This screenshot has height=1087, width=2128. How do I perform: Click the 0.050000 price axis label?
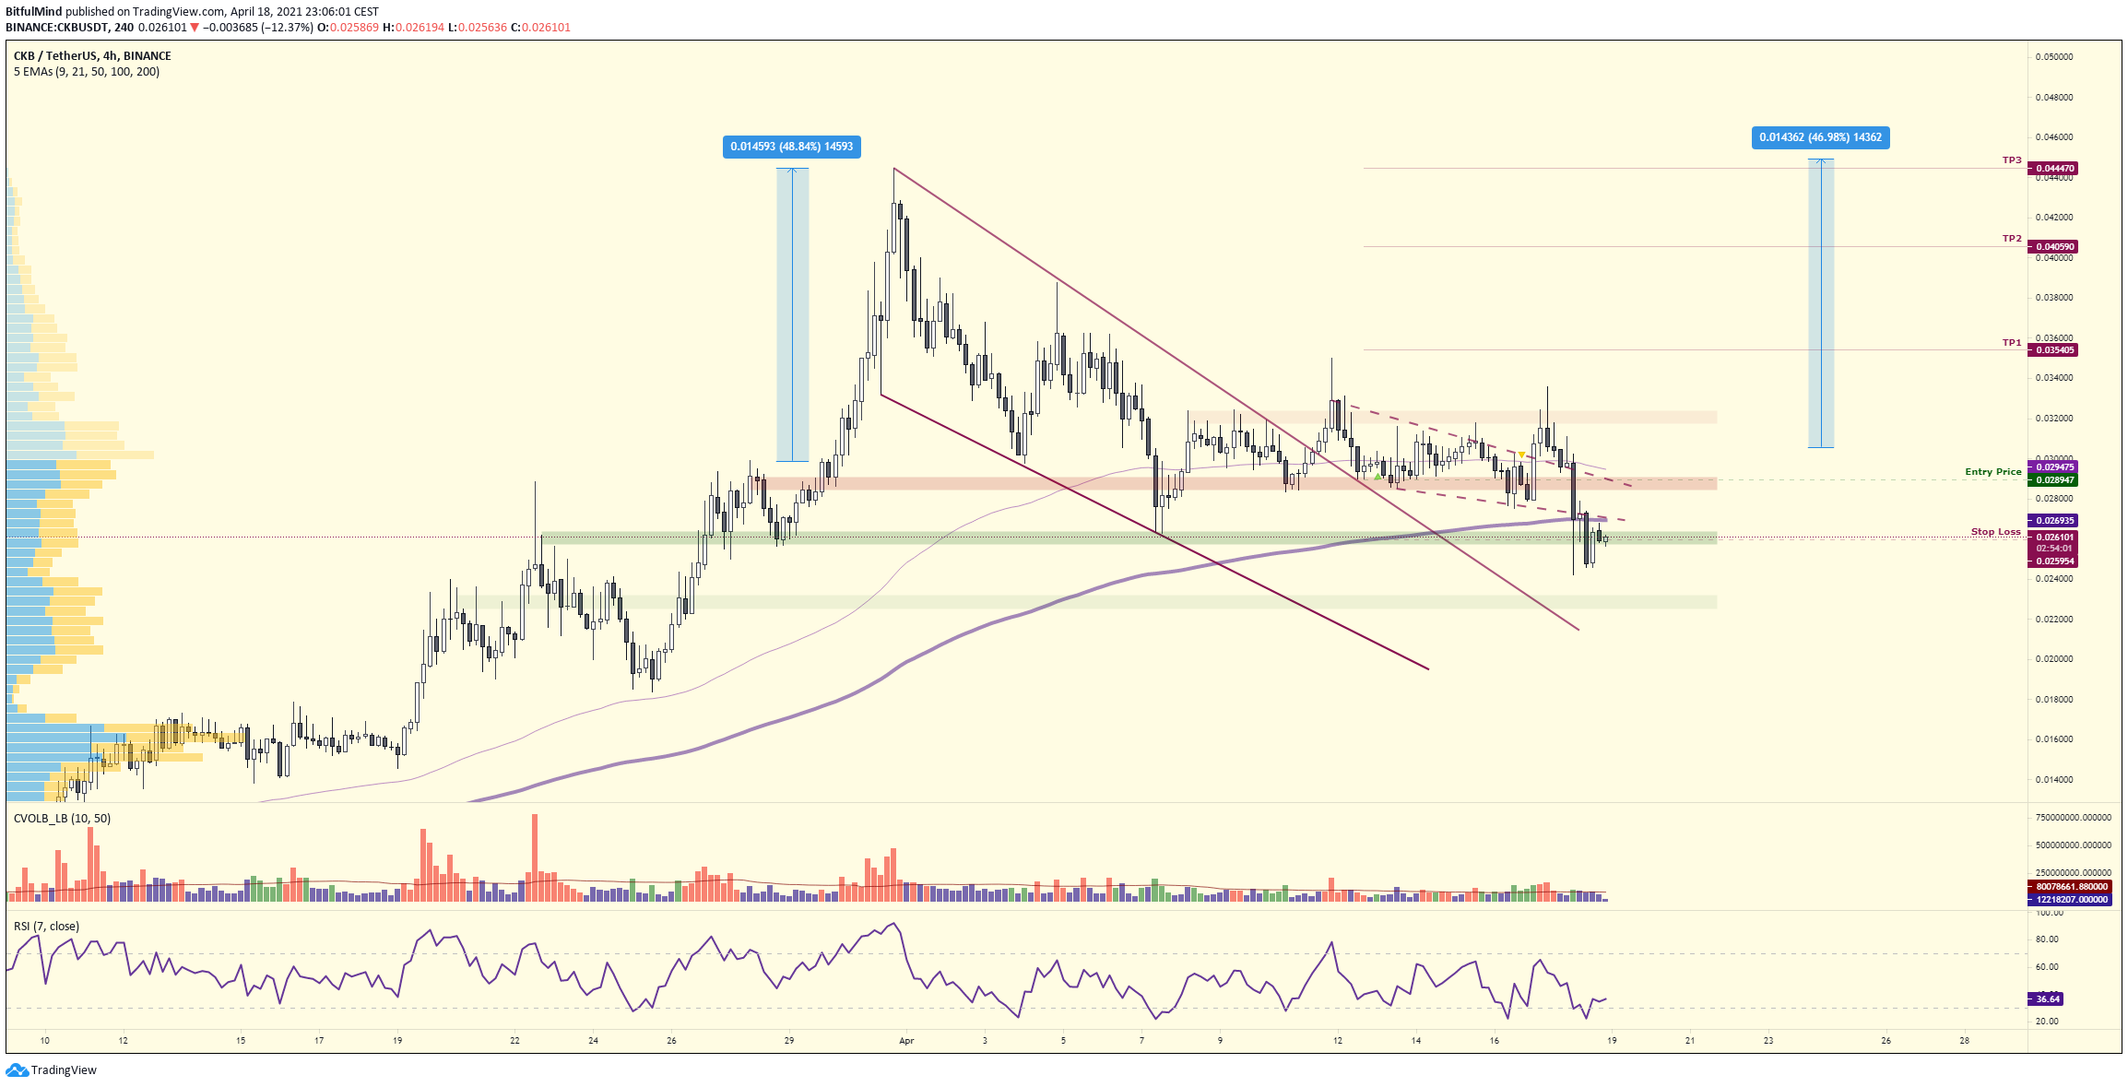click(2054, 57)
